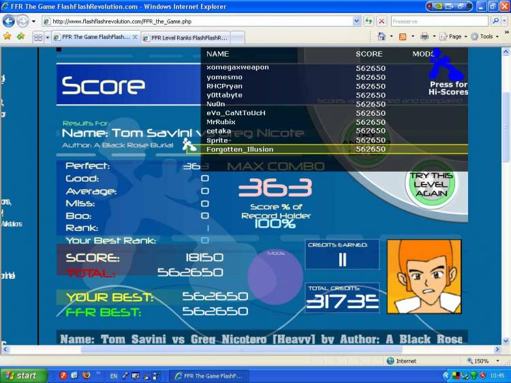Open the Quick Tabs grid view
The height and width of the screenshot is (383, 511).
[x=38, y=37]
